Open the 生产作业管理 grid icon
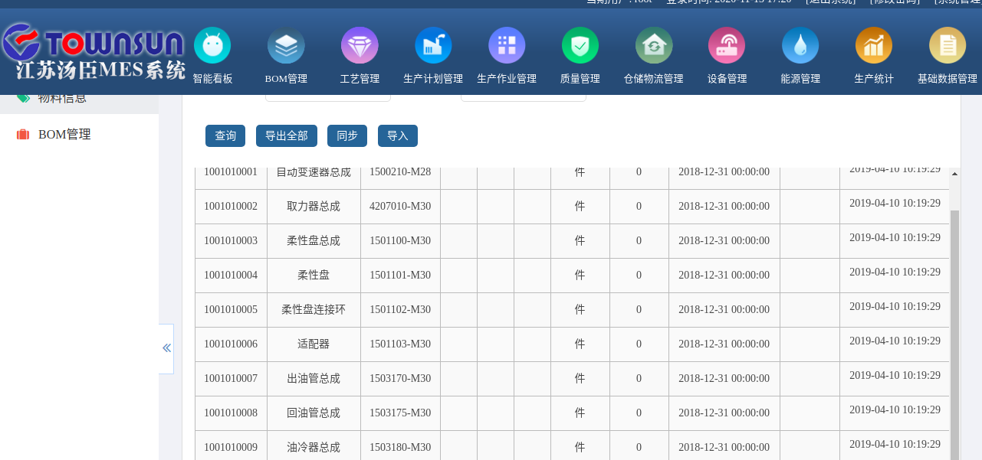 [507, 46]
